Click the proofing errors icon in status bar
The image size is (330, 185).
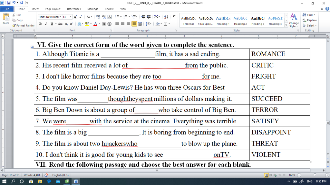46,175
